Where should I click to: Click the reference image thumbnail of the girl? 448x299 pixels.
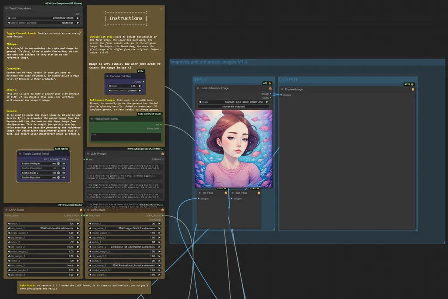pos(234,149)
